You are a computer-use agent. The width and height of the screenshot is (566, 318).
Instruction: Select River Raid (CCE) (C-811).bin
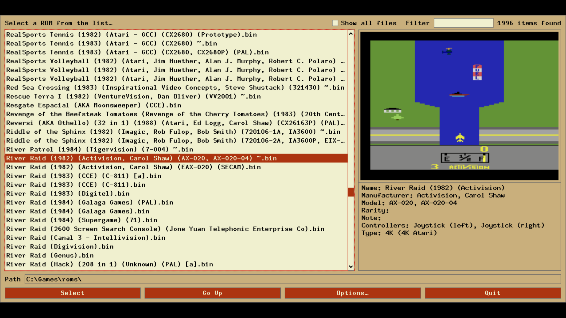[176, 185]
